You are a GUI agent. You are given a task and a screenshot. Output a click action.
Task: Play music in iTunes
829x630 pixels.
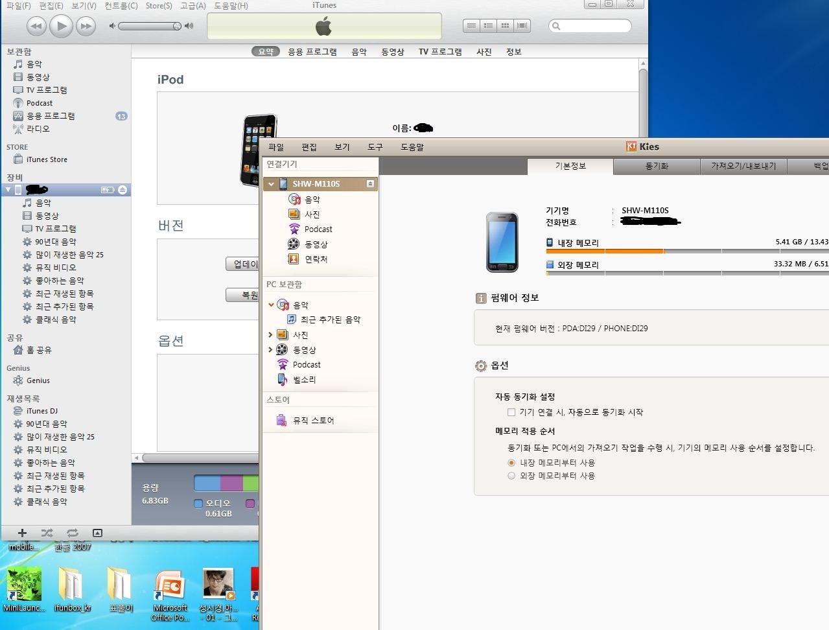click(61, 26)
